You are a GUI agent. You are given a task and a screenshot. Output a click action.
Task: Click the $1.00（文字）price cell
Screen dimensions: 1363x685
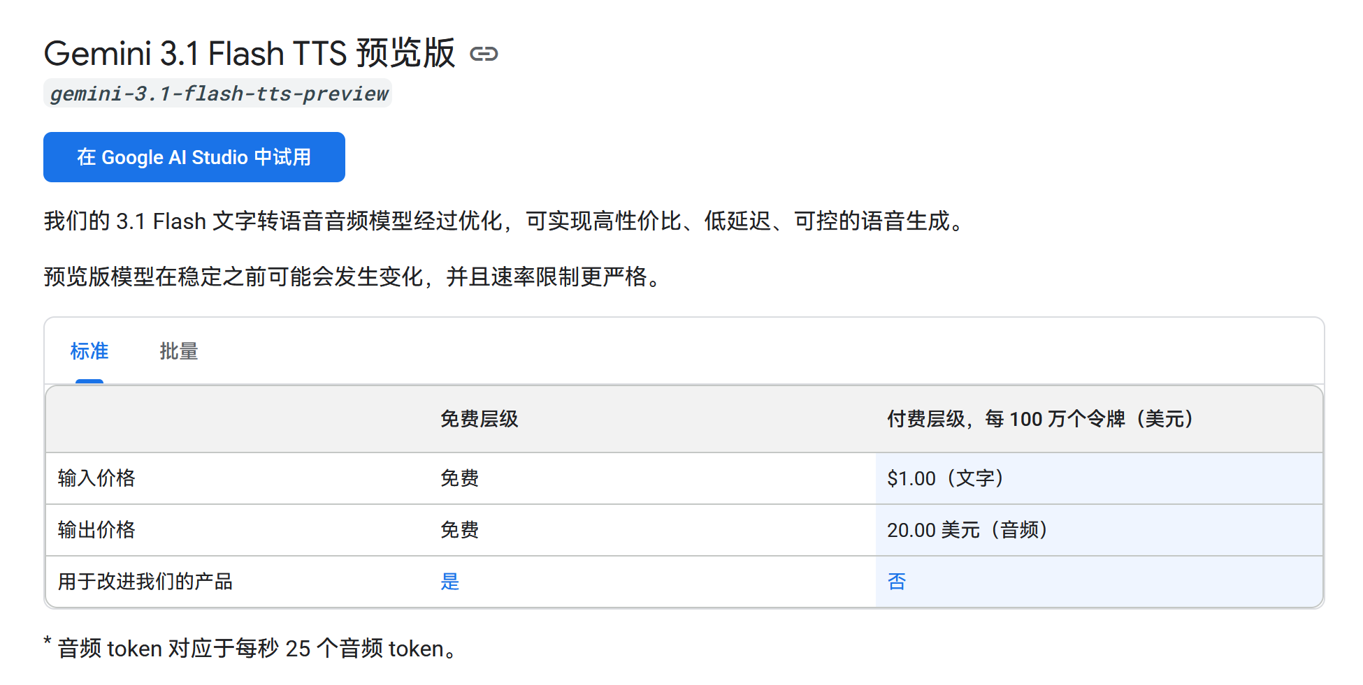[945, 478]
